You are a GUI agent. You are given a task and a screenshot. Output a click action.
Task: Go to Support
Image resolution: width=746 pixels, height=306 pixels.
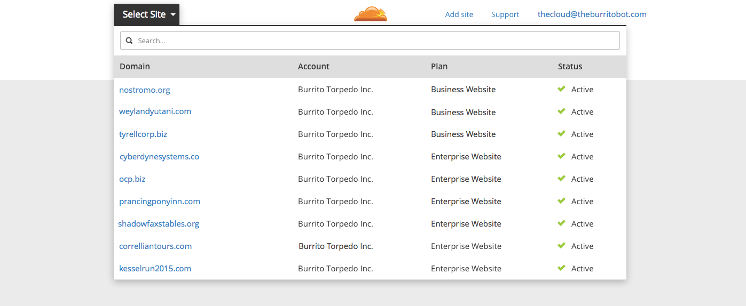tap(505, 14)
